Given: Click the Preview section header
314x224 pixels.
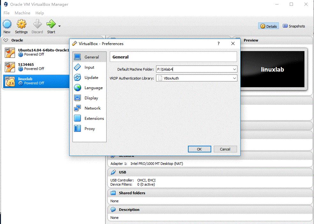Looking at the screenshot, I should (x=251, y=40).
